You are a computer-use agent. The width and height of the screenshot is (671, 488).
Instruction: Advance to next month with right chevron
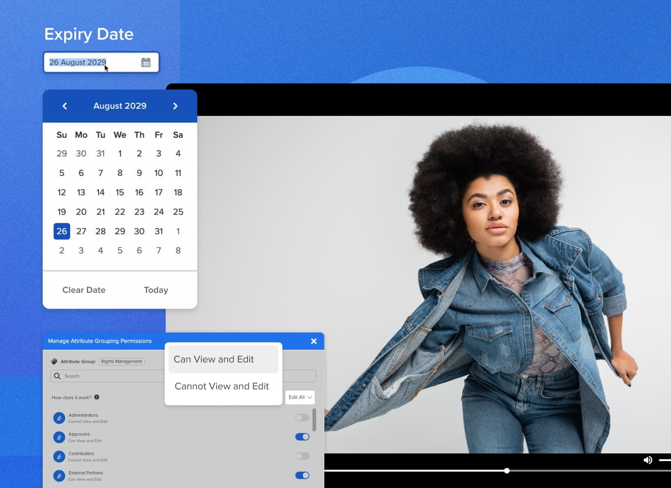point(175,106)
